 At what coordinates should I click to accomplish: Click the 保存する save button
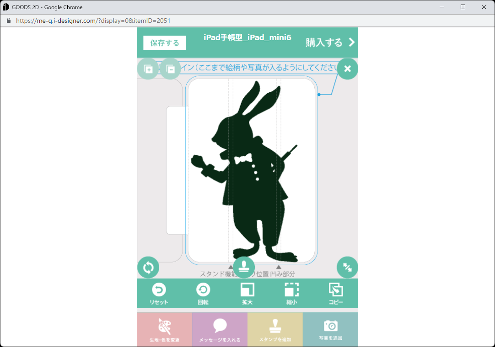(165, 43)
